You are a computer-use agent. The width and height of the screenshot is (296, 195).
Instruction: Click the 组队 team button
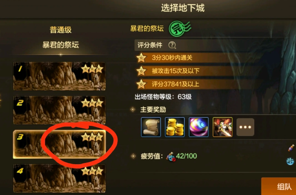(x=278, y=186)
